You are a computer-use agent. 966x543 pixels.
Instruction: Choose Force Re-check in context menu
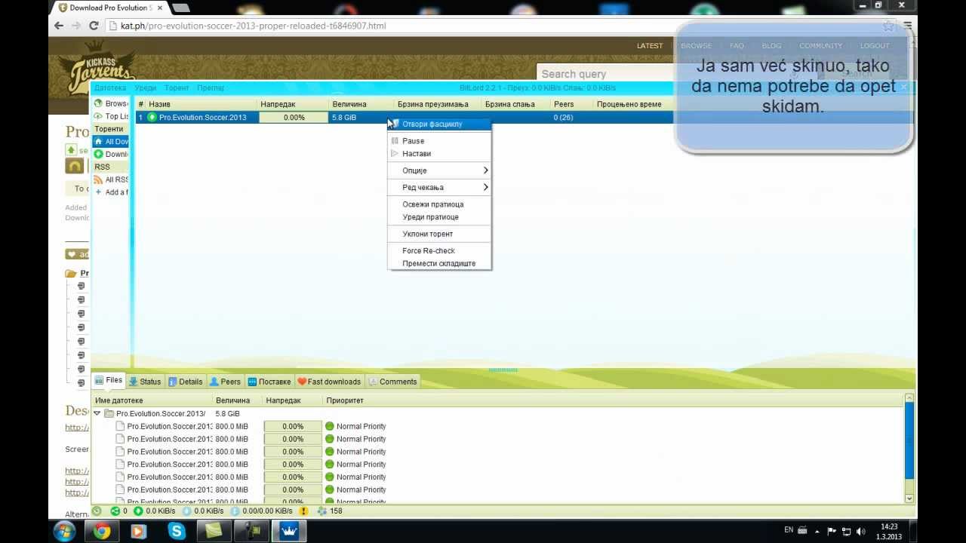pos(439,250)
